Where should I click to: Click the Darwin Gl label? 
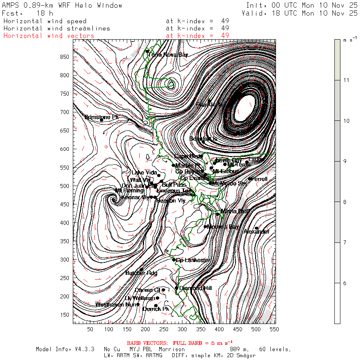147,290
